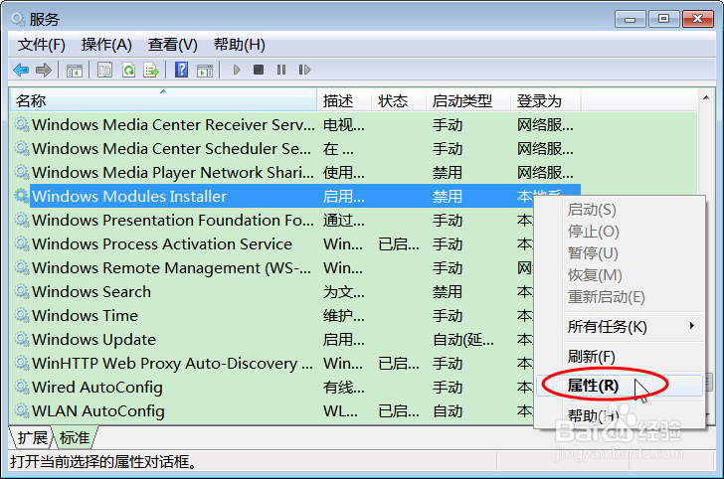Sort by the 启动类型 column header
Viewport: 724px width, 479px height.
(468, 100)
